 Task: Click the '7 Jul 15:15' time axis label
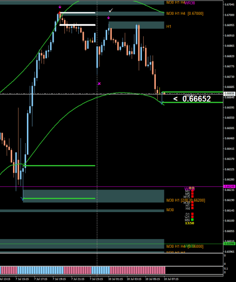point(22,279)
